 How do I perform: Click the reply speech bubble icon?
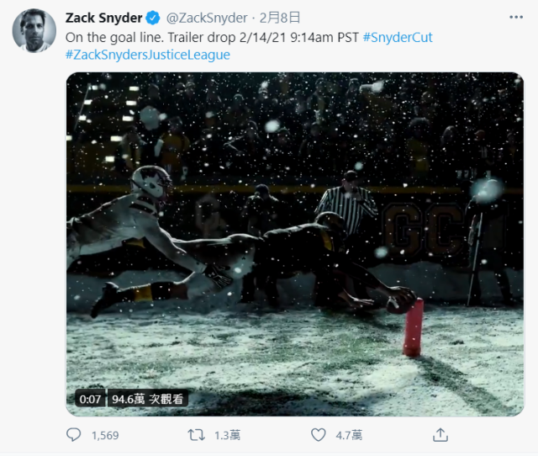(x=74, y=435)
